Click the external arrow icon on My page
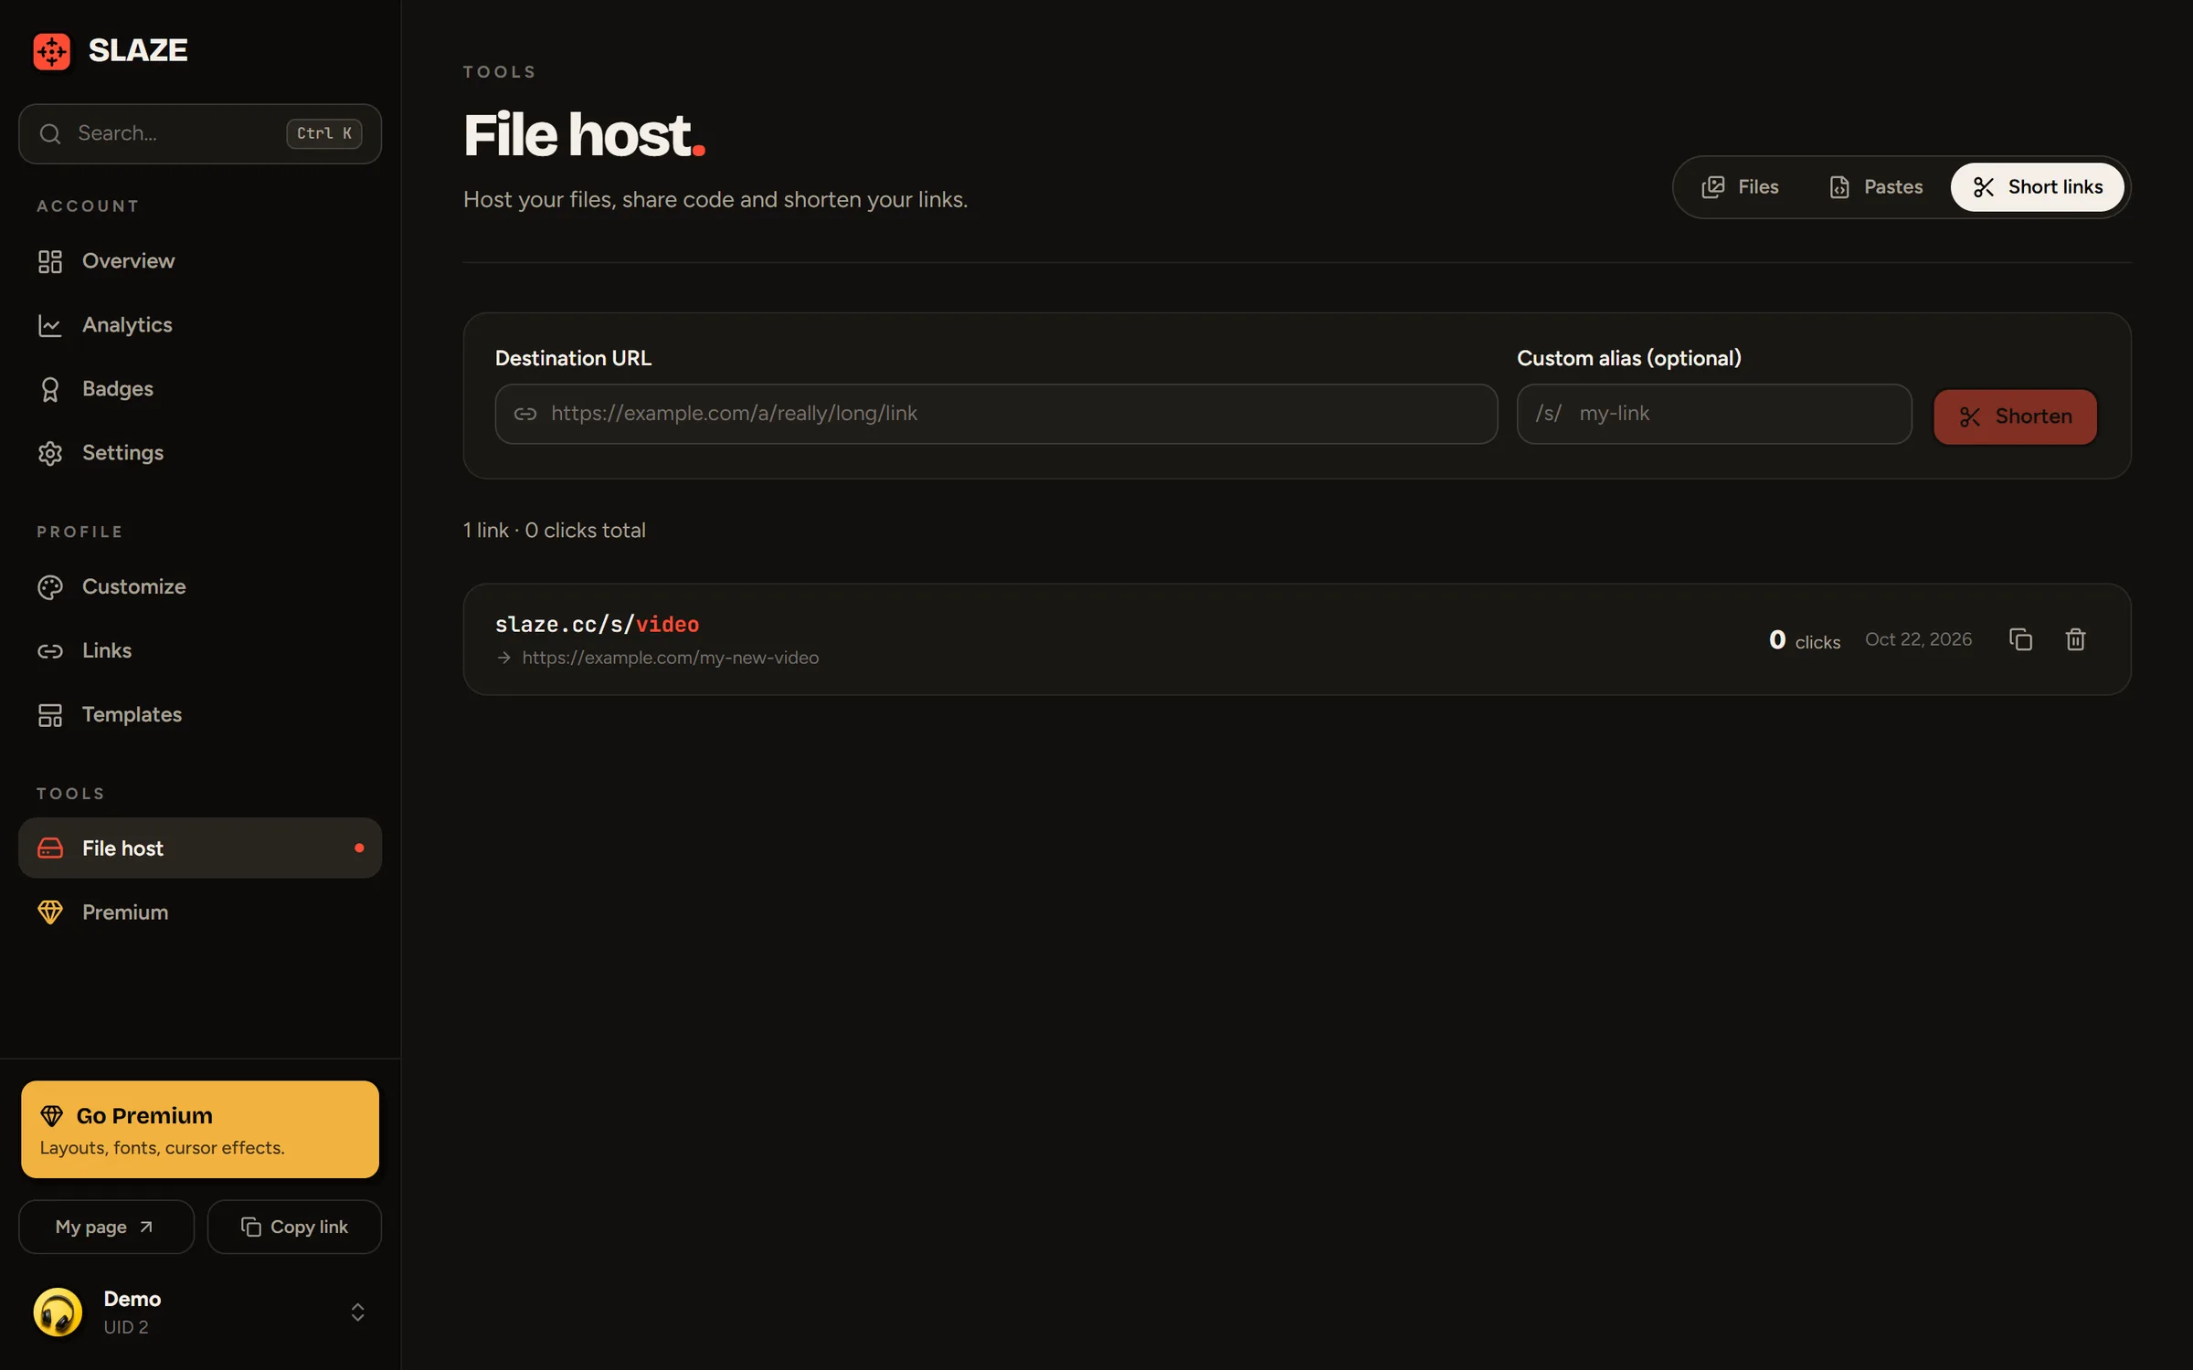Viewport: 2193px width, 1370px height. (146, 1227)
